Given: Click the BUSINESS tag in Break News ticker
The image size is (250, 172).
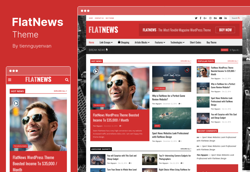Looking at the screenshot, I should 224,50.
